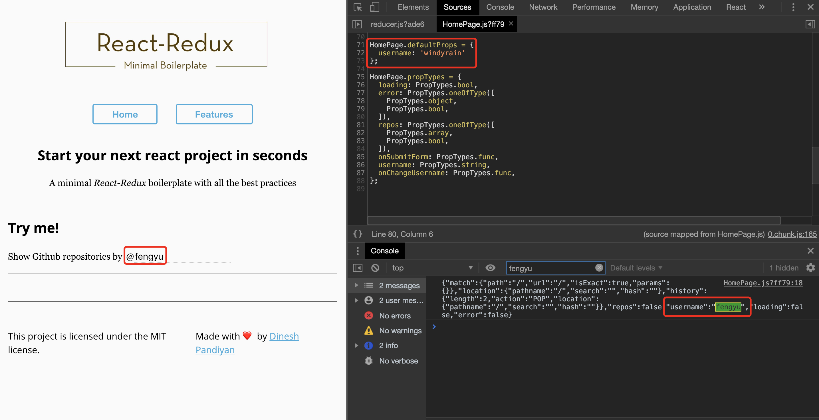This screenshot has height=420, width=819.
Task: Clear the fengyu filter text
Action: tap(599, 268)
